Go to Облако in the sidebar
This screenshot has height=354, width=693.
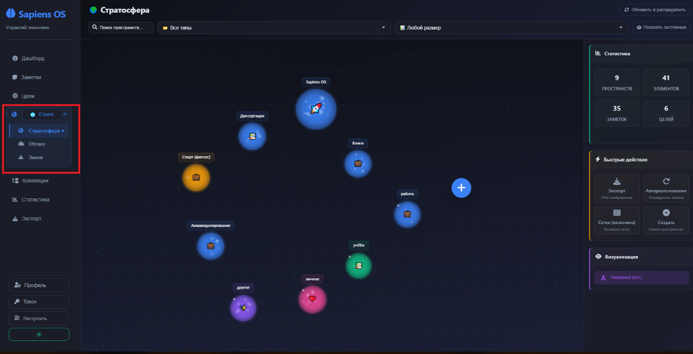click(x=37, y=144)
